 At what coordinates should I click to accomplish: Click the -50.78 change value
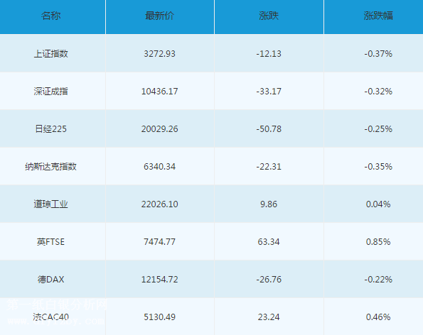coord(269,129)
